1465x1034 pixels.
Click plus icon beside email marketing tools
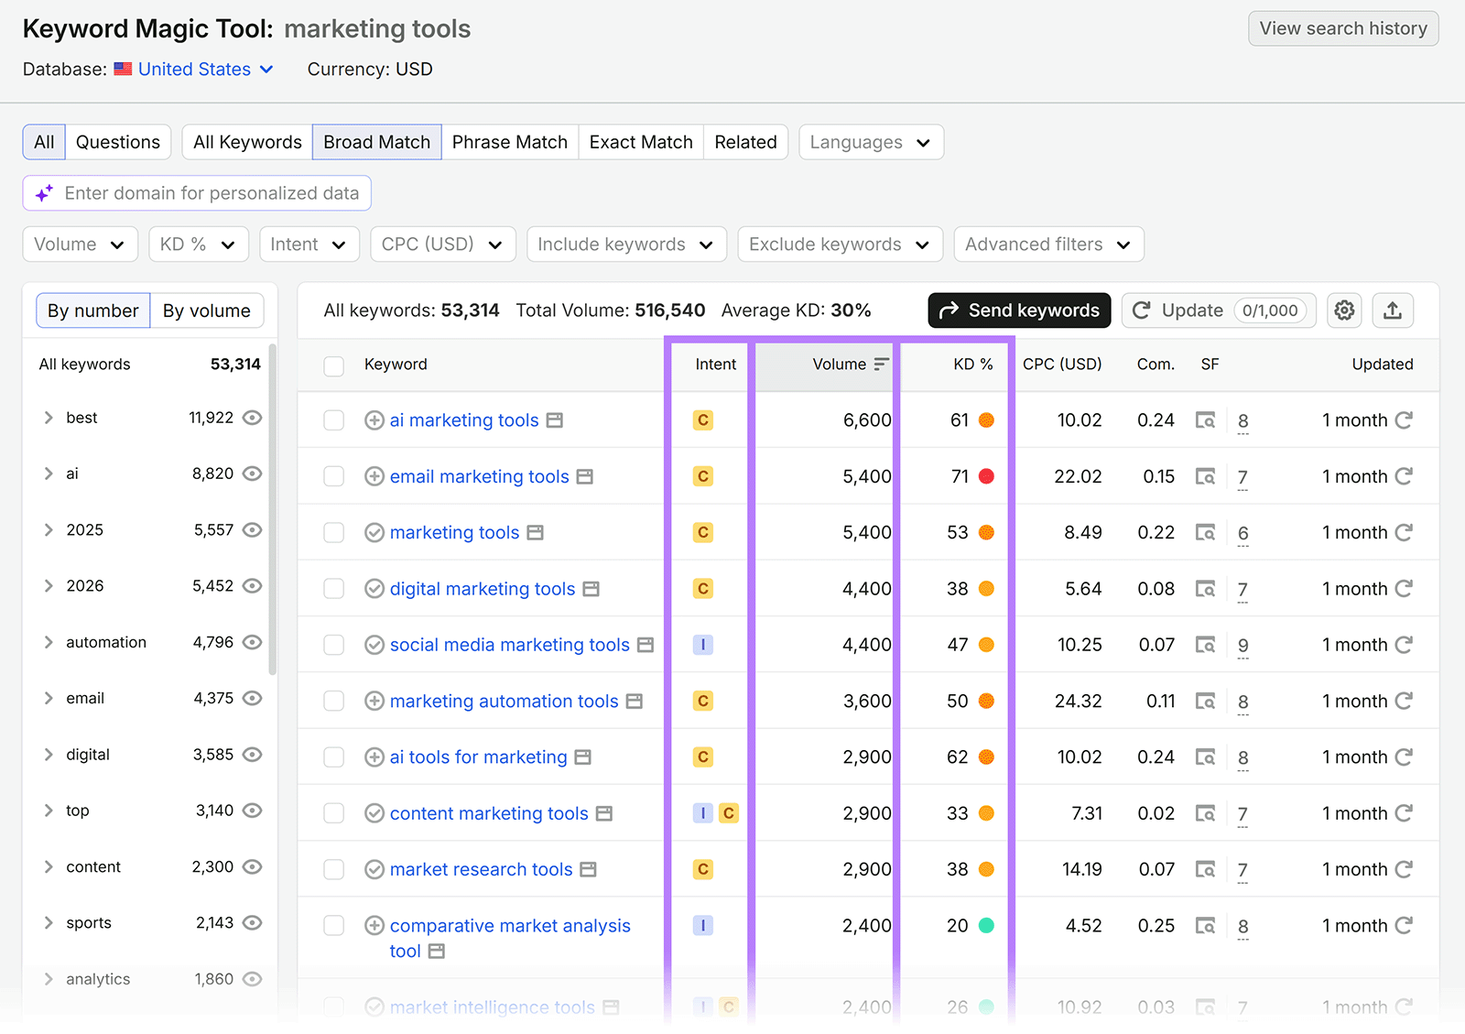click(x=374, y=476)
